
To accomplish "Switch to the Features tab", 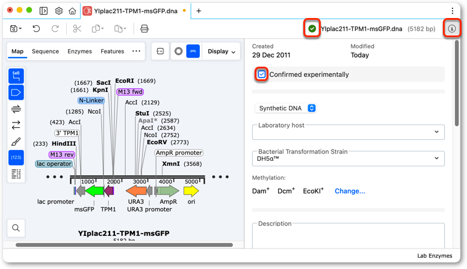I will [x=113, y=52].
